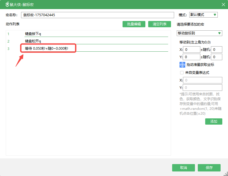Expand the 移动鼠标到 macro type dropdown
Screen dimensions: 228x176
[199, 33]
